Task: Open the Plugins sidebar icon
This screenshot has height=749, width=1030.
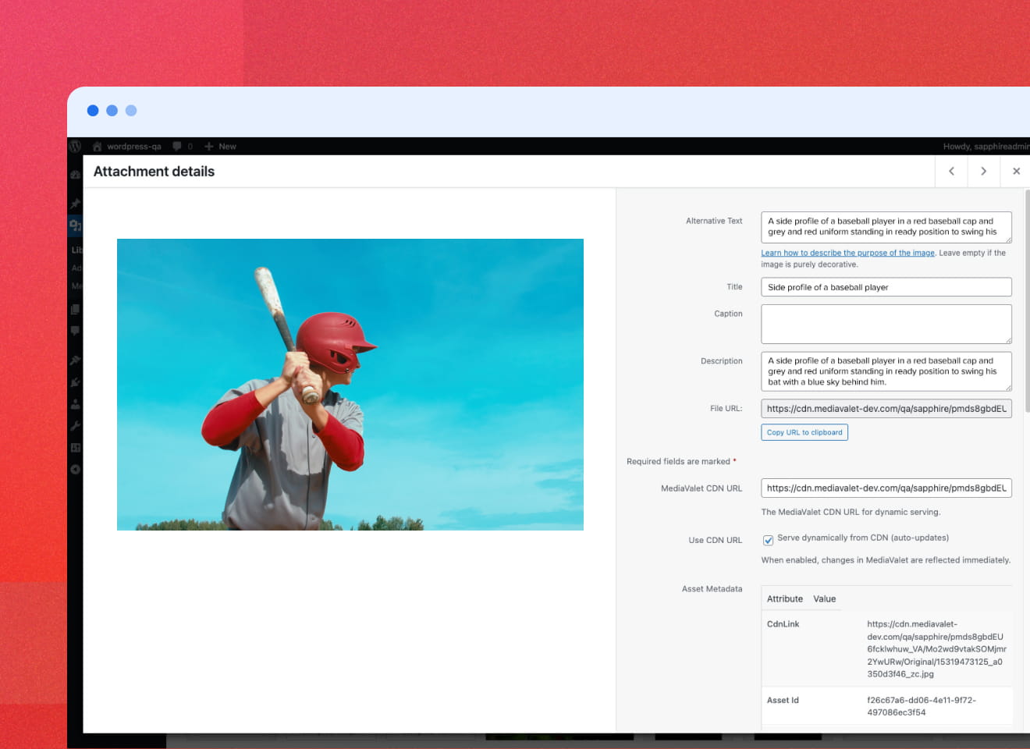Action: click(x=75, y=382)
